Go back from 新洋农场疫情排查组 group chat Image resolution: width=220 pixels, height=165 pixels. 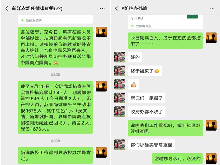[x=7, y=8]
